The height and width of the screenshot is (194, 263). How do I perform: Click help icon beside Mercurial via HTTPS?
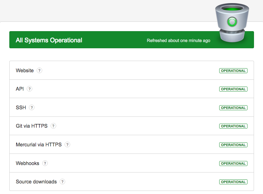[x=67, y=144]
